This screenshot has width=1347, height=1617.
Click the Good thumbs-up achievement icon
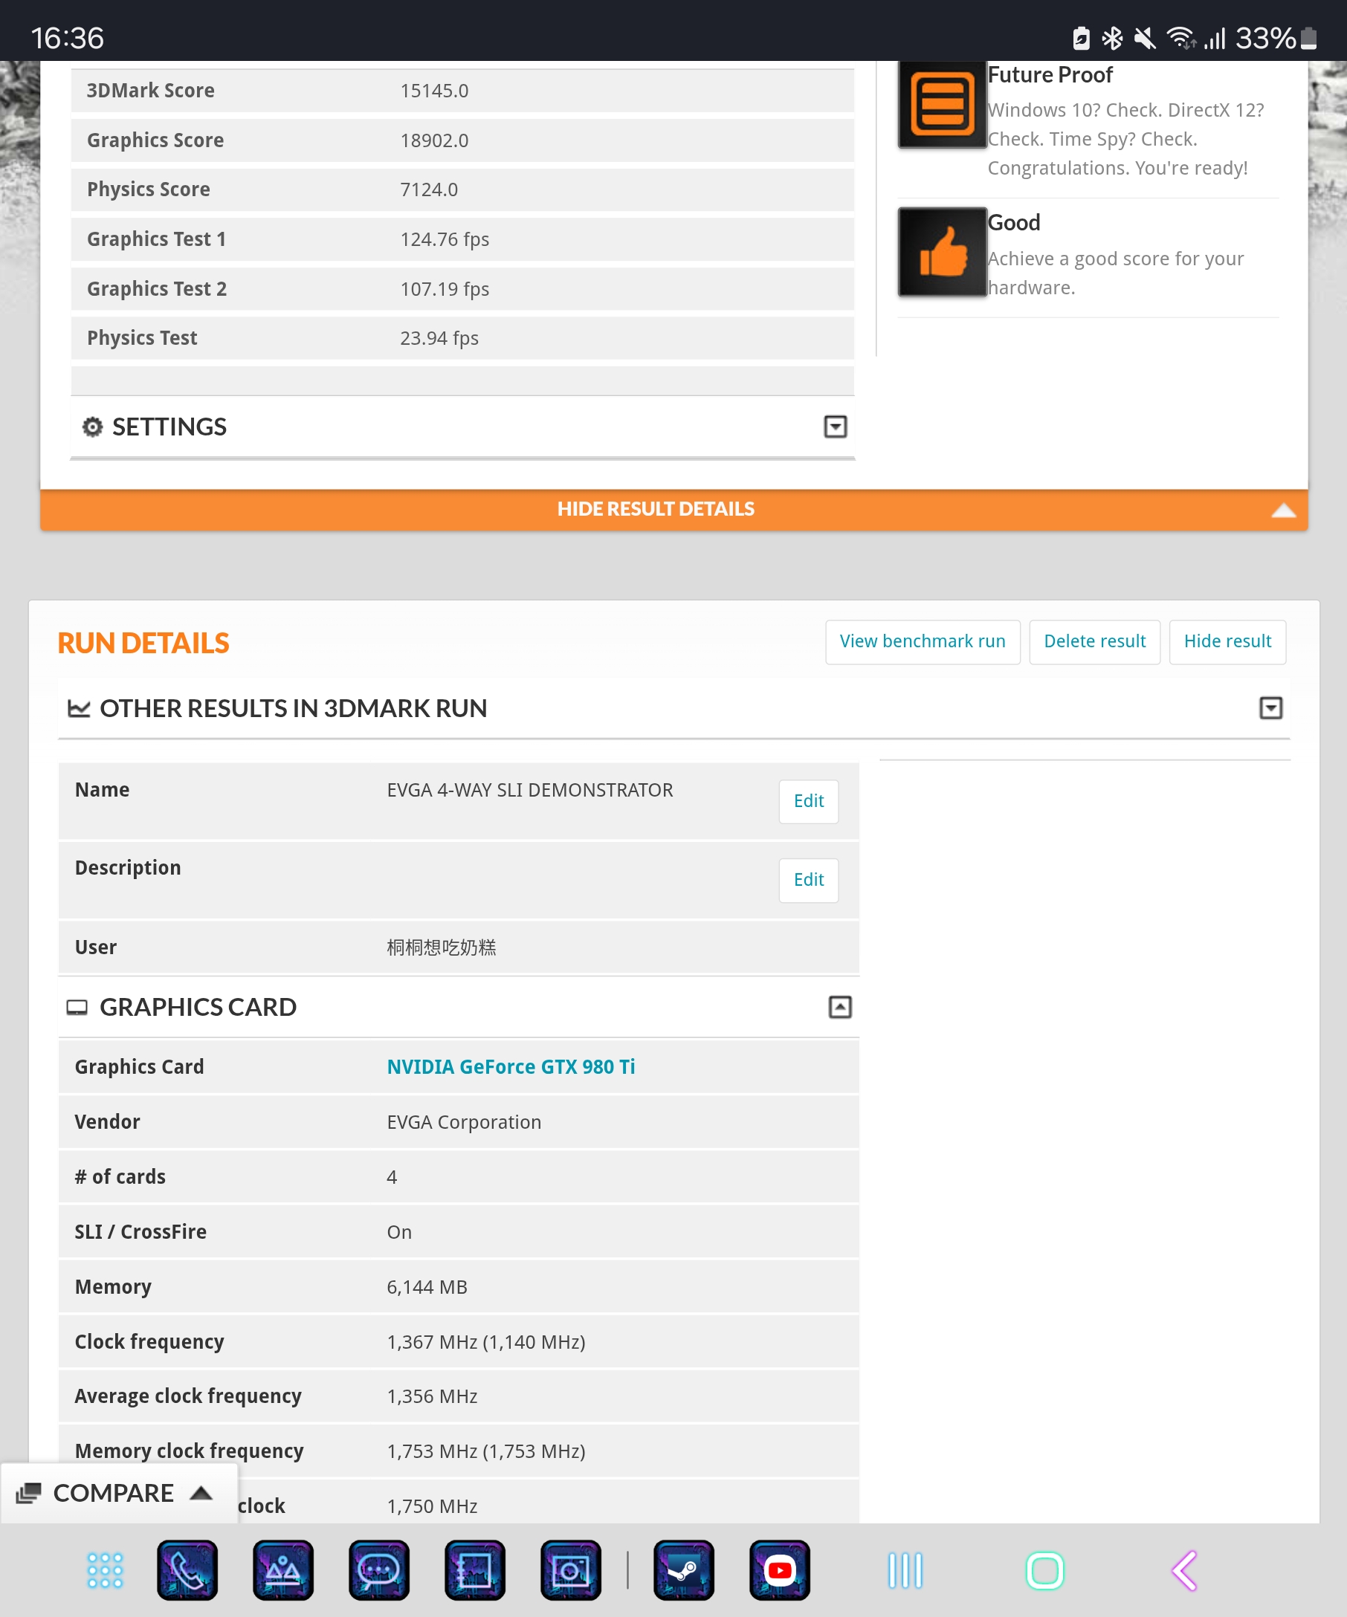click(x=942, y=252)
